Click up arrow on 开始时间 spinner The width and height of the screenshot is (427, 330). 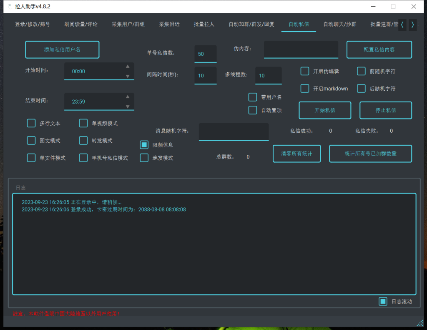(128, 66)
